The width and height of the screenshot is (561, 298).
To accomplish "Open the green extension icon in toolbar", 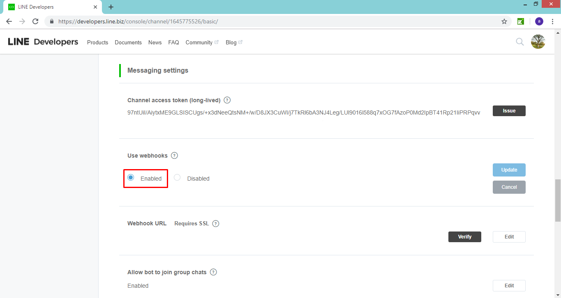I will (x=520, y=21).
